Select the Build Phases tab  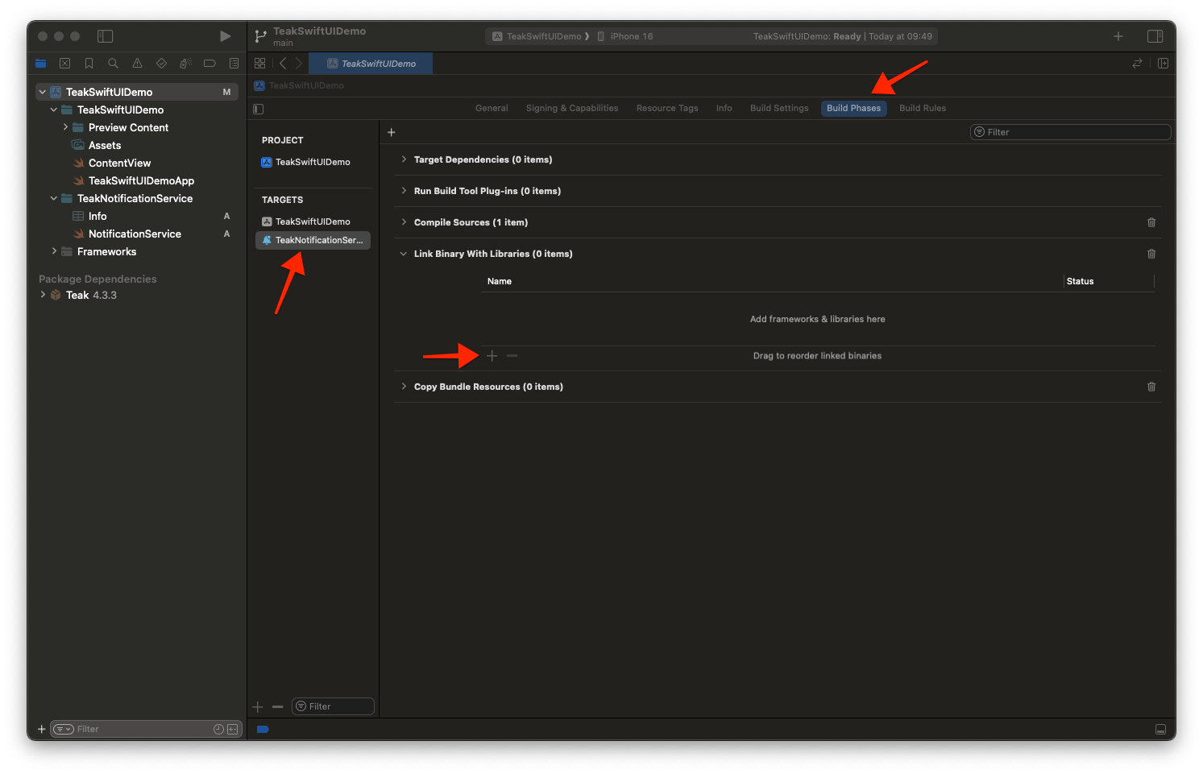pos(854,109)
